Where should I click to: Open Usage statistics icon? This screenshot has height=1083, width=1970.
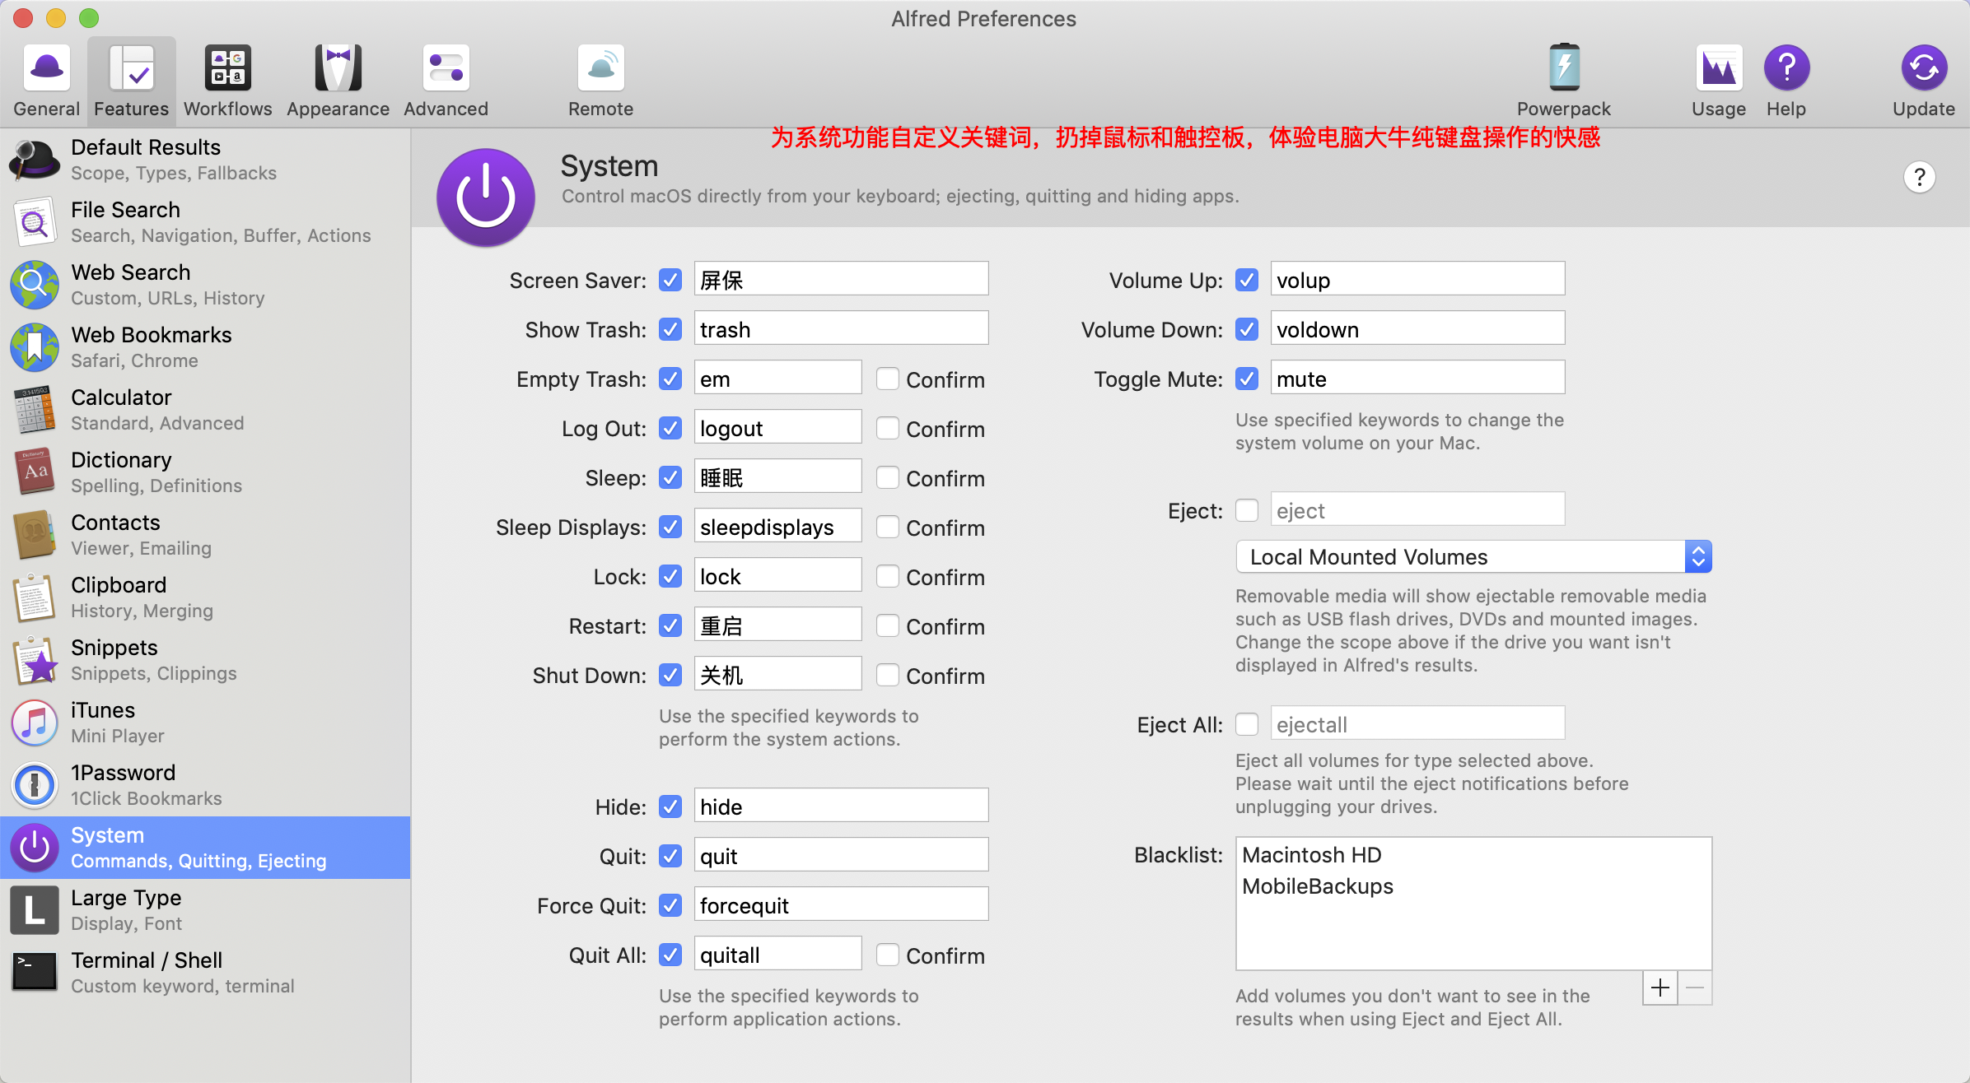[1718, 68]
